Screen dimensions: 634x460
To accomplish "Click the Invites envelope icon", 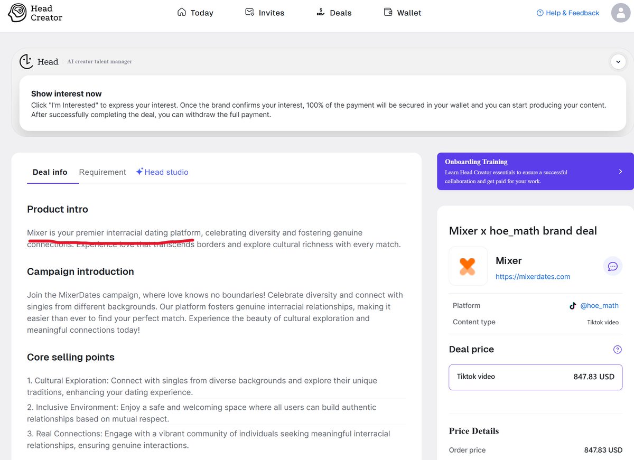I will 250,12.
